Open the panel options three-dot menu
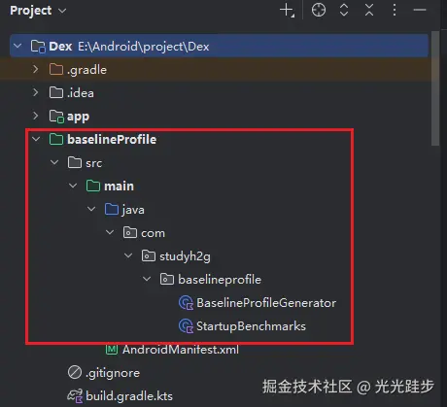 [395, 10]
